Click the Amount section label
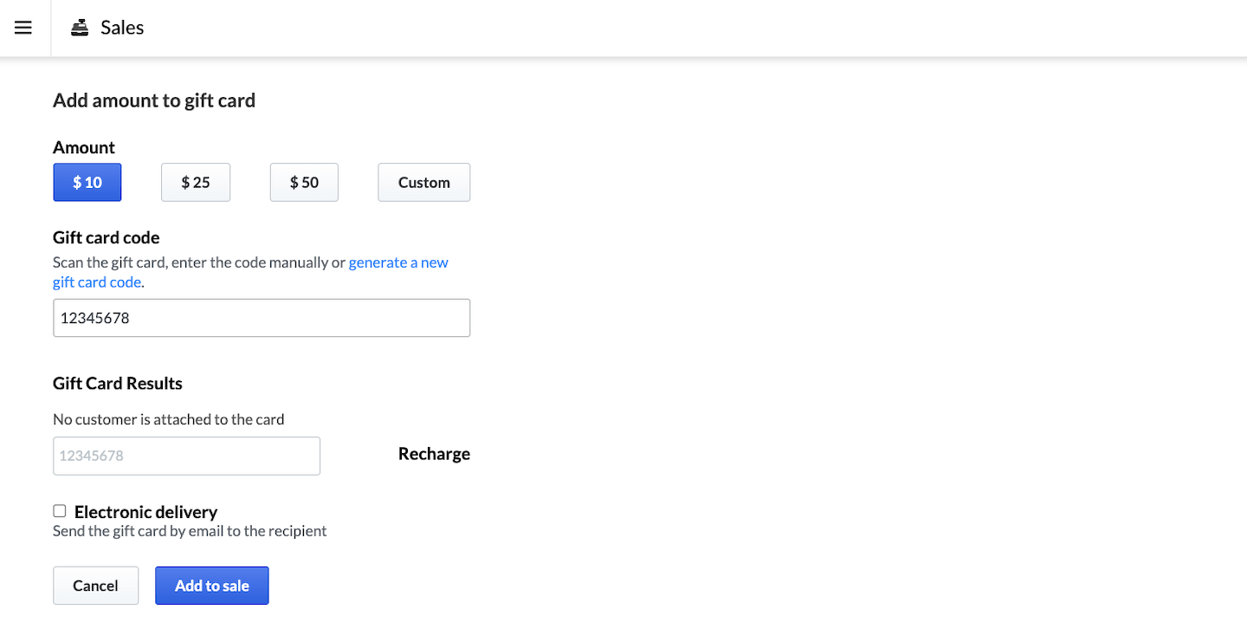Screen dimensions: 1247x622 [83, 147]
